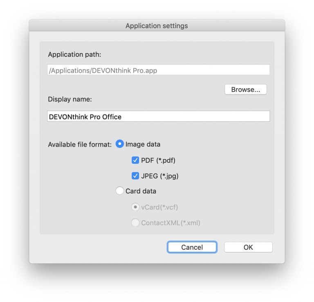Screen dimensions: 314x302
Task: Select the Image data radio button
Action: coord(119,144)
